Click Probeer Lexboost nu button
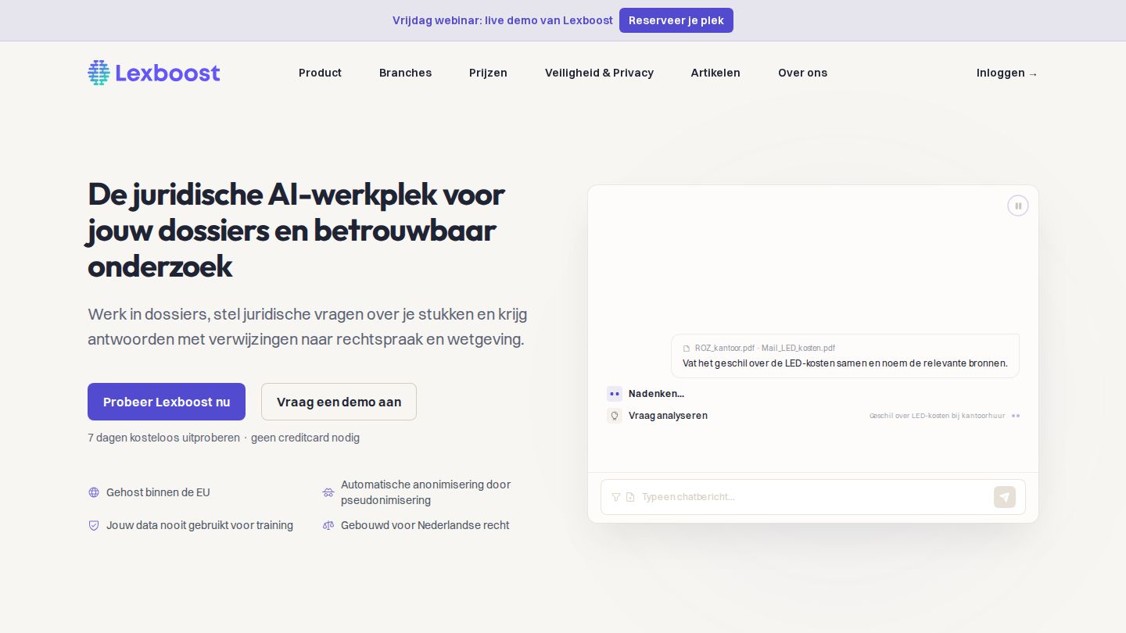The image size is (1126, 633). 167,402
